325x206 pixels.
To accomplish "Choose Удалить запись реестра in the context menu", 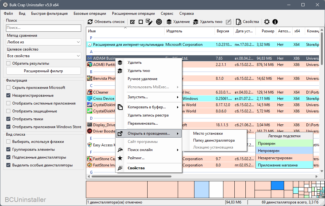I will pyautogui.click(x=148, y=115).
